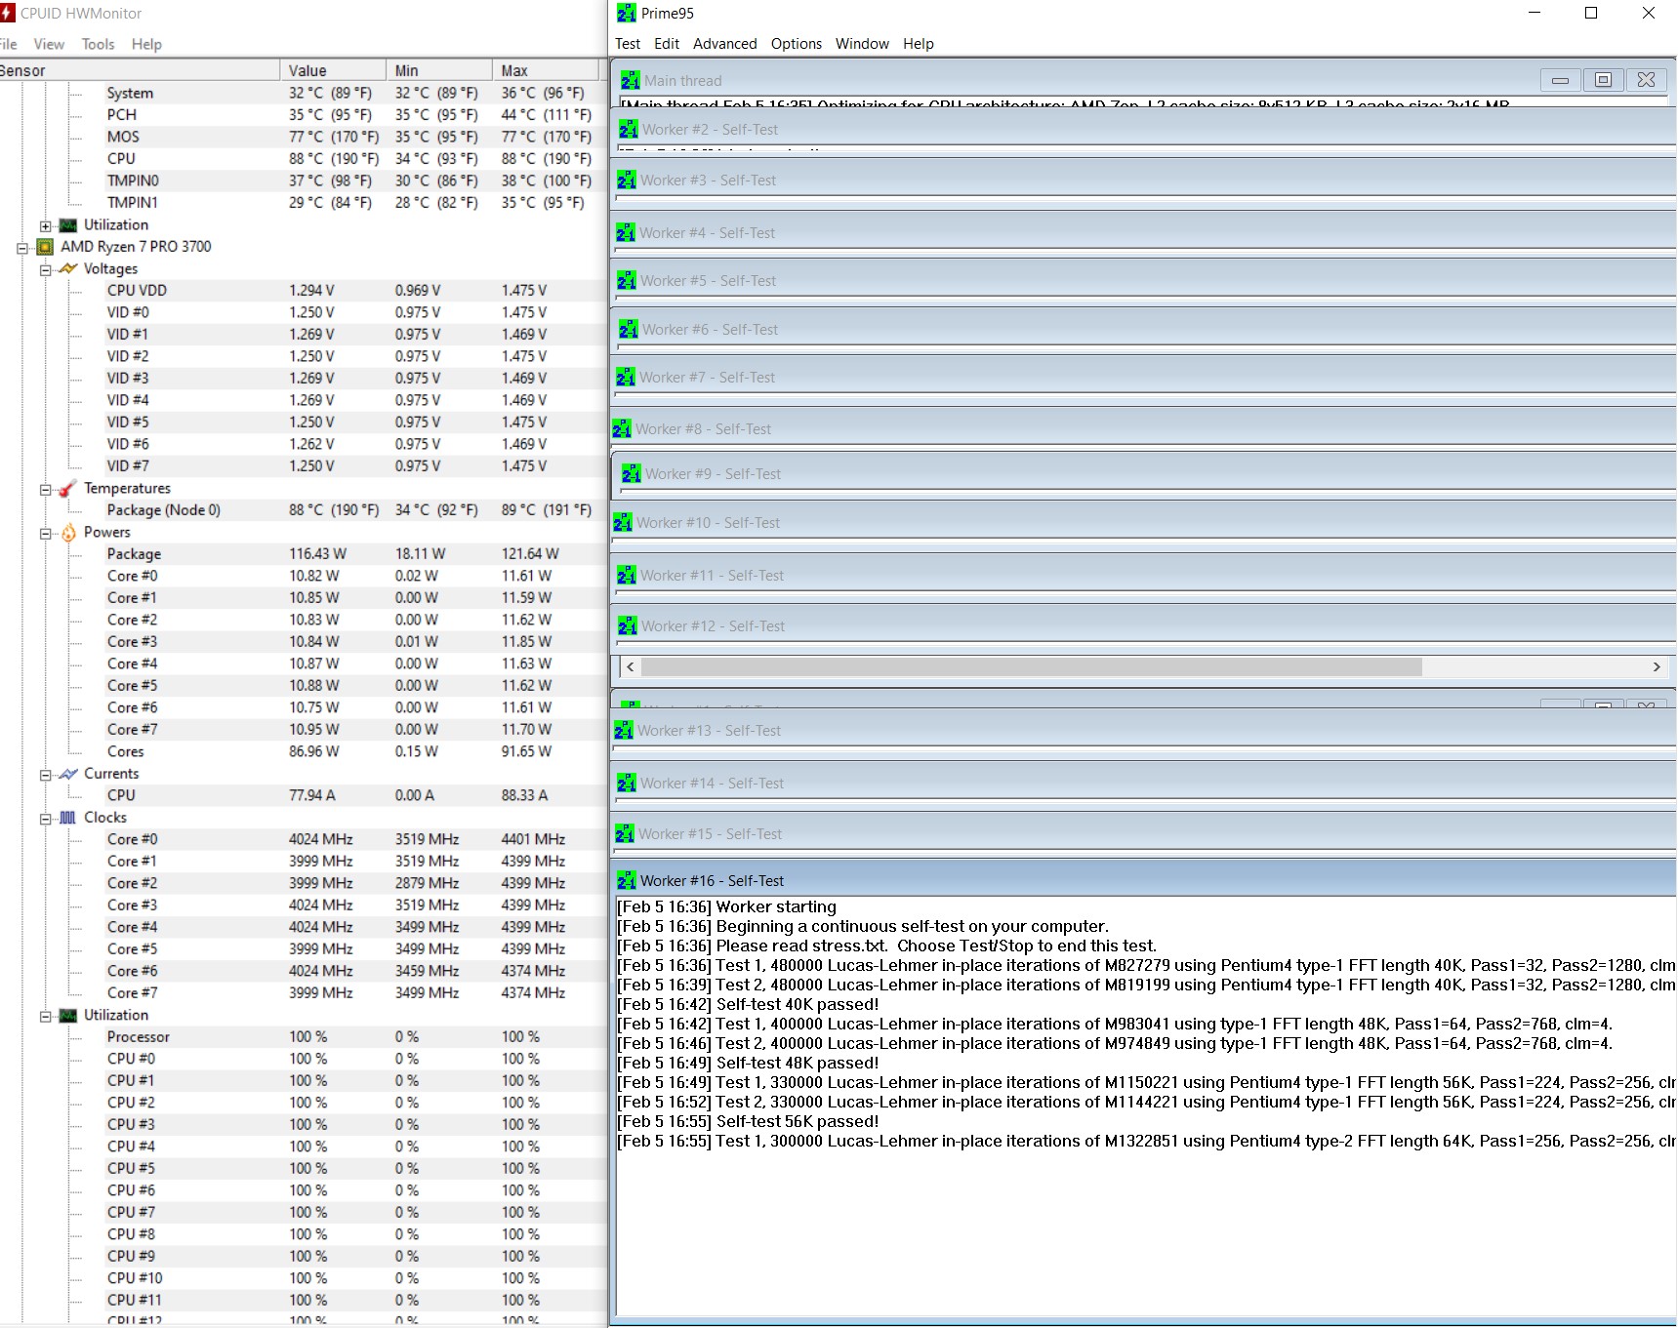
Task: Click the AMD Ryzen 7 PRO processor icon
Action: (x=45, y=247)
